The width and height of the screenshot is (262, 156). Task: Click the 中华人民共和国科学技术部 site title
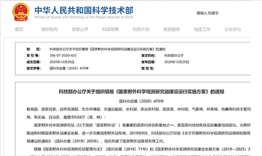pyautogui.click(x=84, y=10)
